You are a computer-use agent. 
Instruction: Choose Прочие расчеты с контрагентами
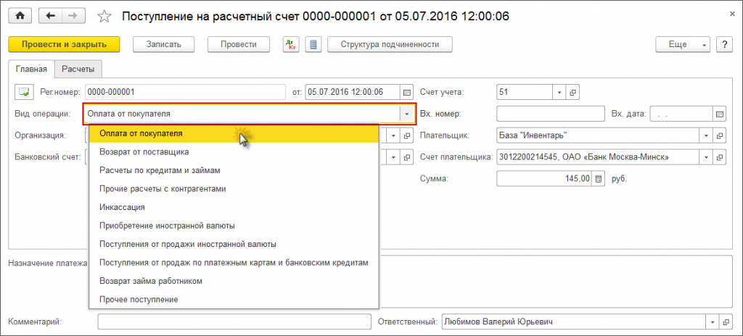[x=234, y=188]
